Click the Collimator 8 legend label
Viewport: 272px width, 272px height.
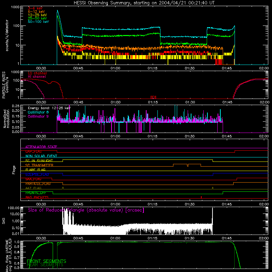tap(38, 112)
